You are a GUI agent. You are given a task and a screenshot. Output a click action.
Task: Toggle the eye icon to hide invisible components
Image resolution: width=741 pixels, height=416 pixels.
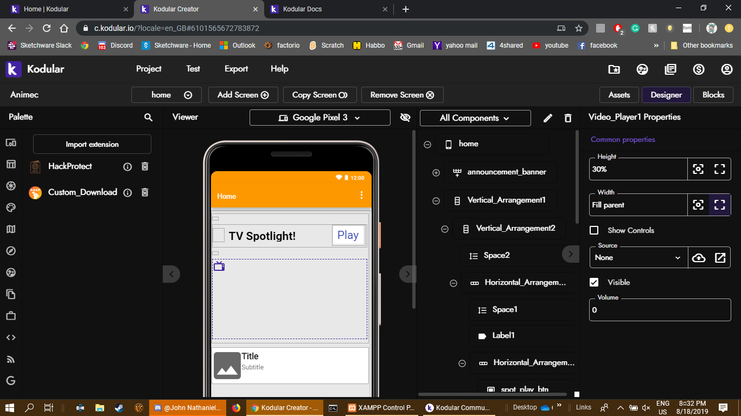[x=405, y=118]
